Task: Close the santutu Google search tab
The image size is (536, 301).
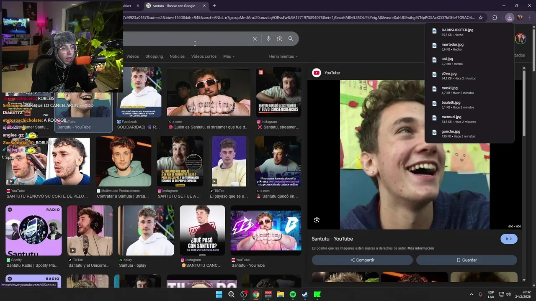Action: (204, 6)
